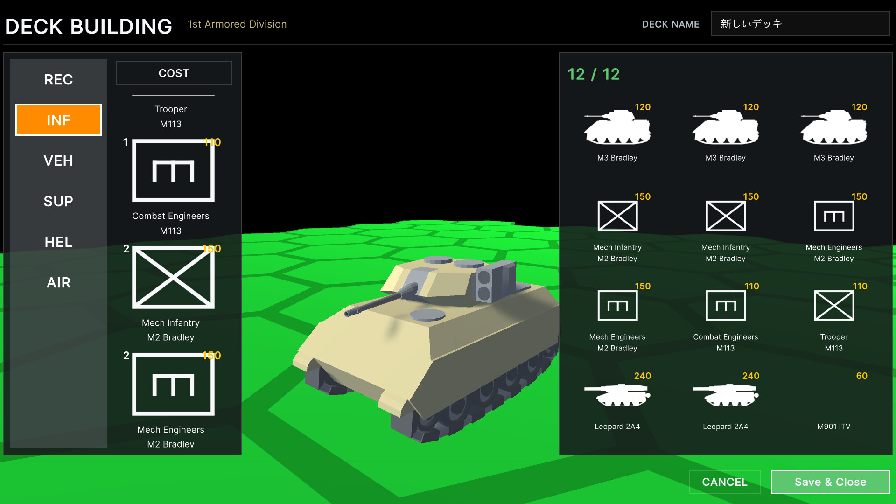View the AIR category tab
Screen dimensions: 896x504
(58, 282)
